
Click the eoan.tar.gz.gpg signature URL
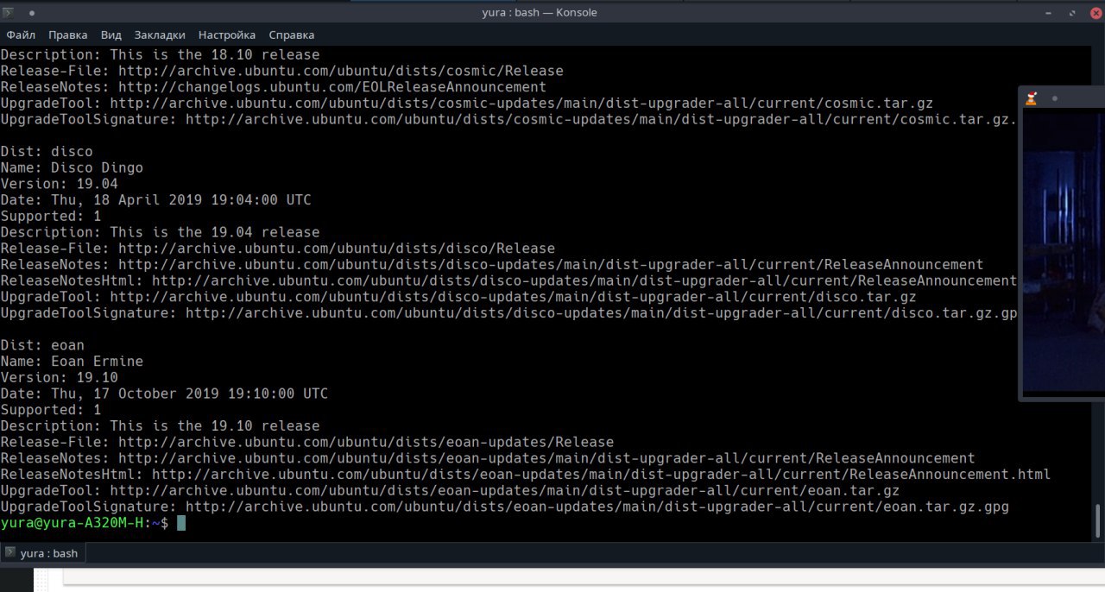597,507
